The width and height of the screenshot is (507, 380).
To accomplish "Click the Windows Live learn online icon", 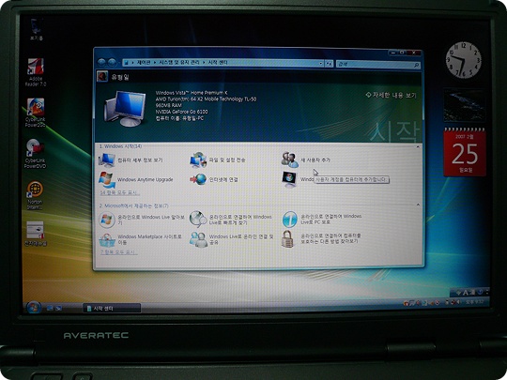I will 107,220.
